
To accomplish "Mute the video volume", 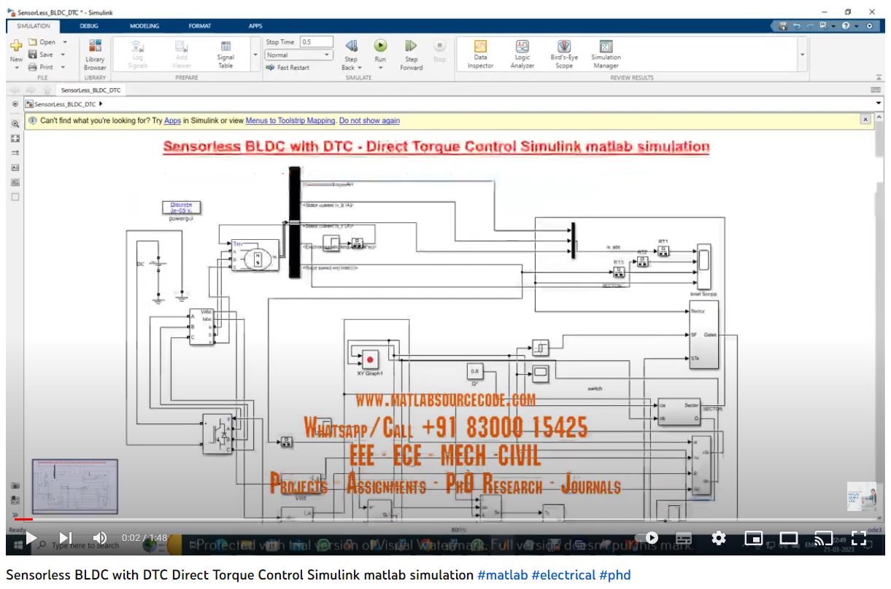I will click(100, 538).
